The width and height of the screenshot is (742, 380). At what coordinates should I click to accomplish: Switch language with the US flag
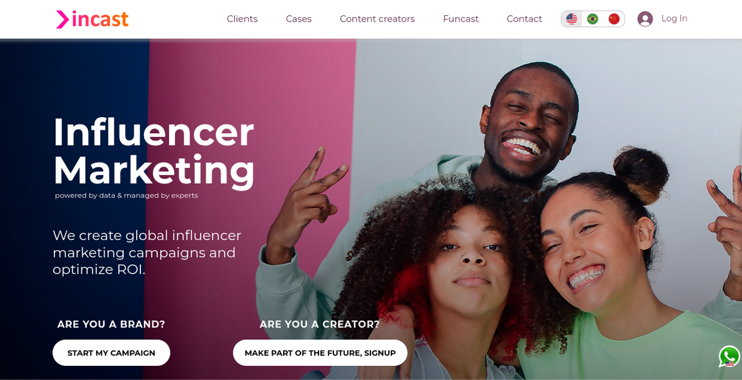coord(571,19)
